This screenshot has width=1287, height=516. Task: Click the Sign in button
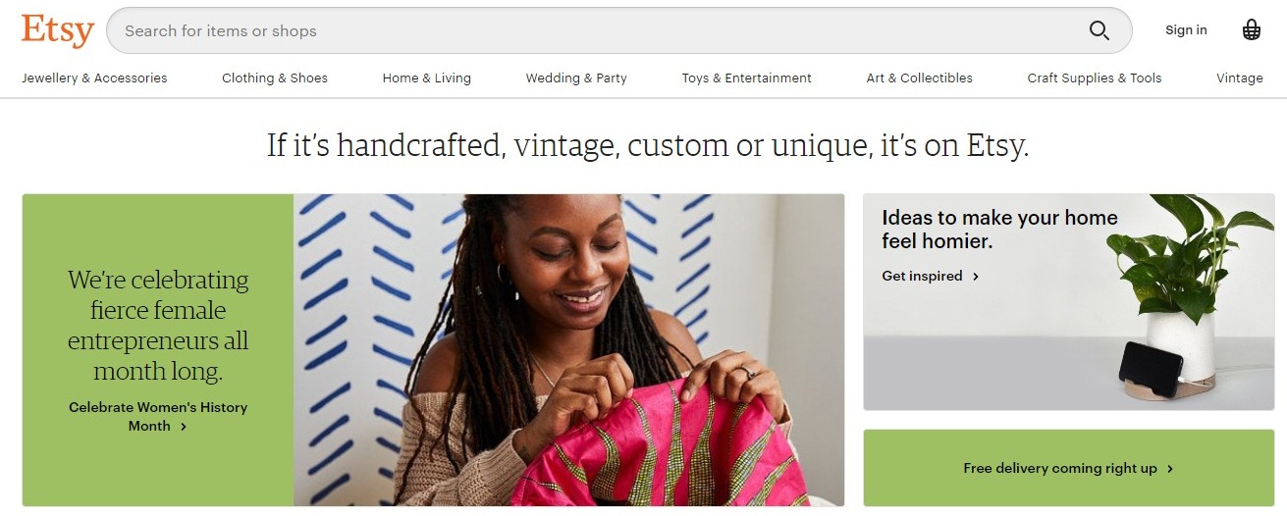pos(1186,30)
